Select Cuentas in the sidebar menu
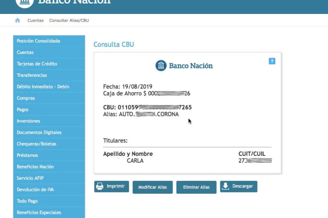The height and width of the screenshot is (218, 328). pyautogui.click(x=49, y=52)
